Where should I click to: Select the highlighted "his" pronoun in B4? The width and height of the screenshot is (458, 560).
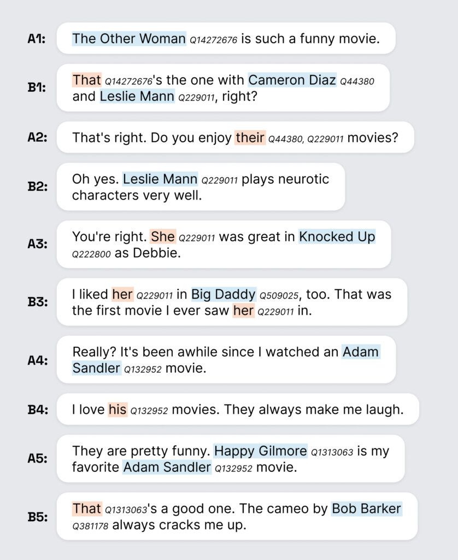coord(118,409)
